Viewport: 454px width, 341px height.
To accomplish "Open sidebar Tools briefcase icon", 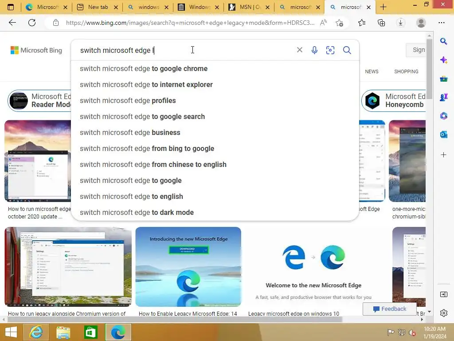I will click(x=443, y=79).
